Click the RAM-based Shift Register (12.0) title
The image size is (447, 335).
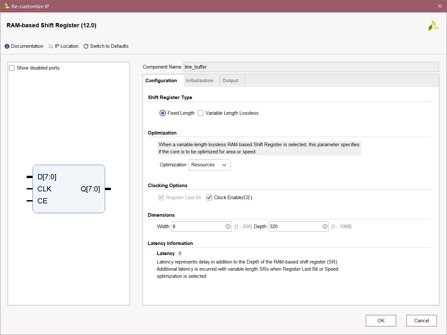(x=51, y=25)
